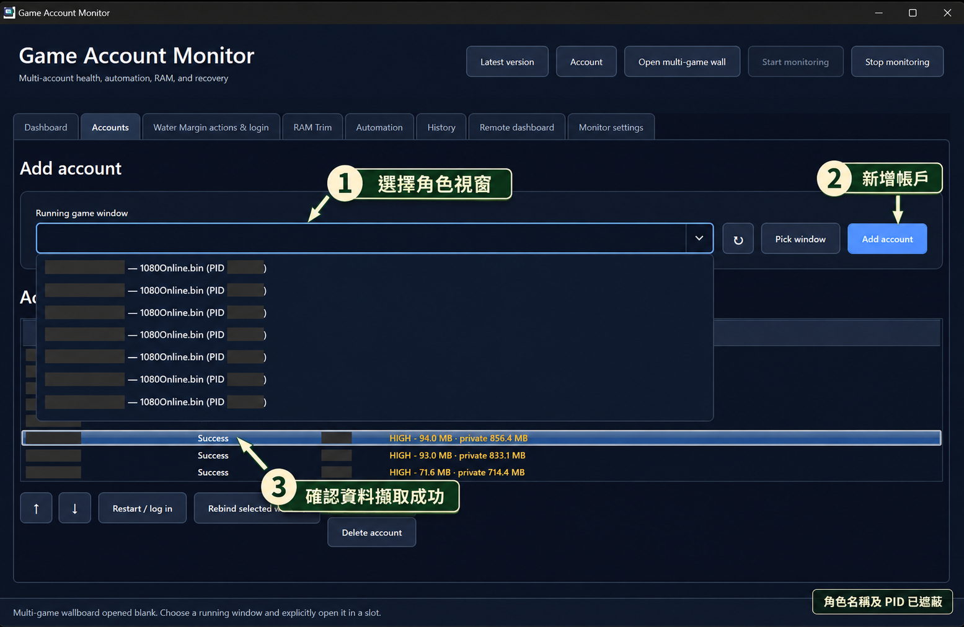
Task: Click the Stop monitoring button
Action: click(897, 61)
